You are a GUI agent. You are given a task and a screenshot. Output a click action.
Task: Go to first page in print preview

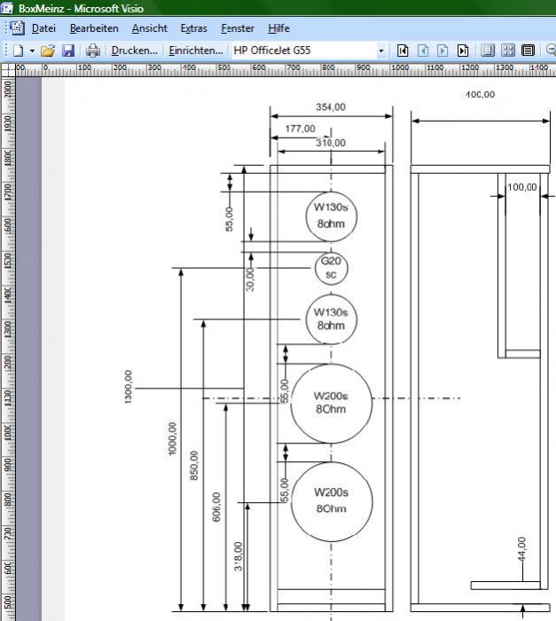(x=403, y=51)
